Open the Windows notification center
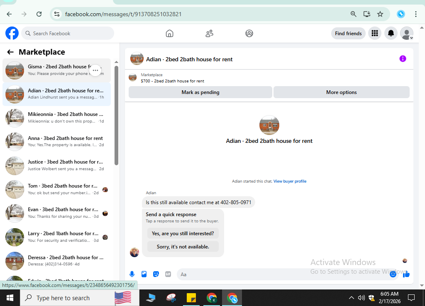The width and height of the screenshot is (425, 306). click(411, 298)
